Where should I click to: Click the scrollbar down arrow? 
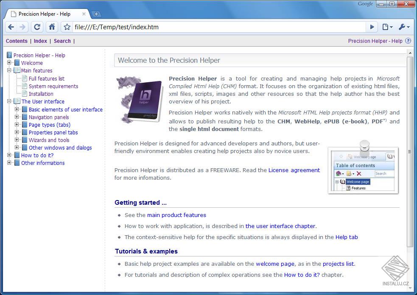[410, 288]
